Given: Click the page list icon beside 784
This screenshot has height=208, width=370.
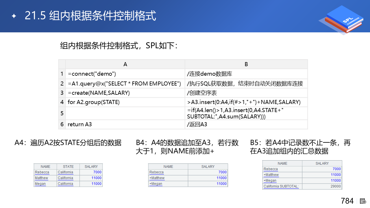Looking at the screenshot, I should pos(363,201).
